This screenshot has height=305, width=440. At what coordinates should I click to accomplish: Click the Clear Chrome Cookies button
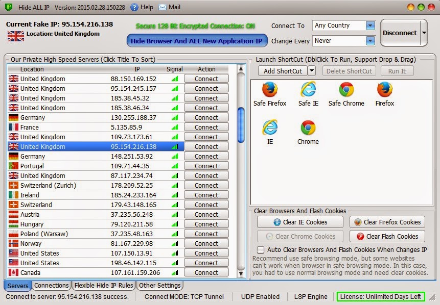tap(300, 236)
